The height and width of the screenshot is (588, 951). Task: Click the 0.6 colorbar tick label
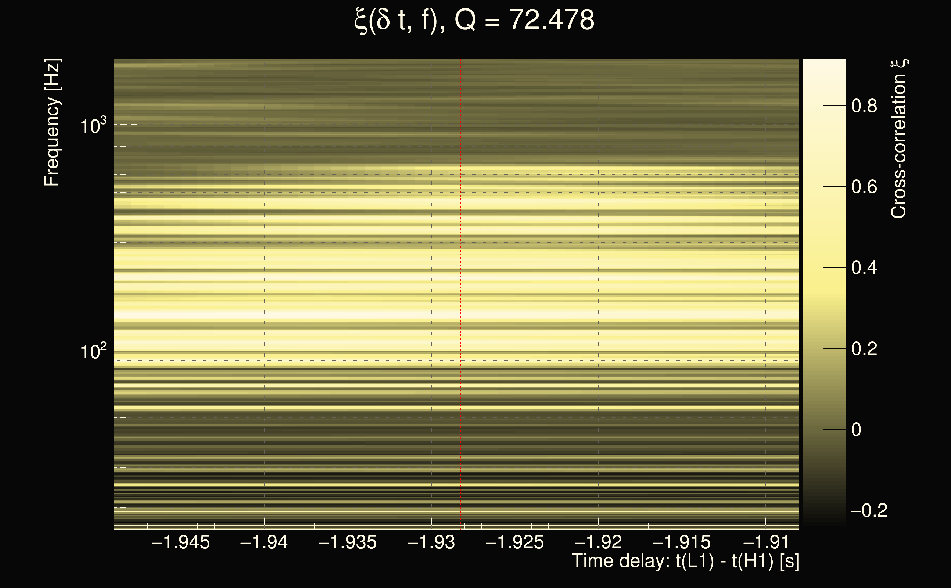coord(864,187)
